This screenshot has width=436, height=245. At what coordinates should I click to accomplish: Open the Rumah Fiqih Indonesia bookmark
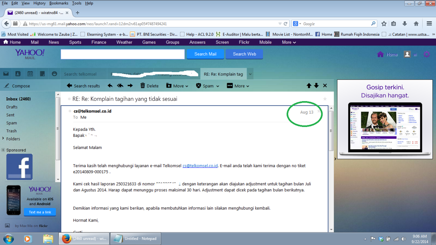pos(357,34)
